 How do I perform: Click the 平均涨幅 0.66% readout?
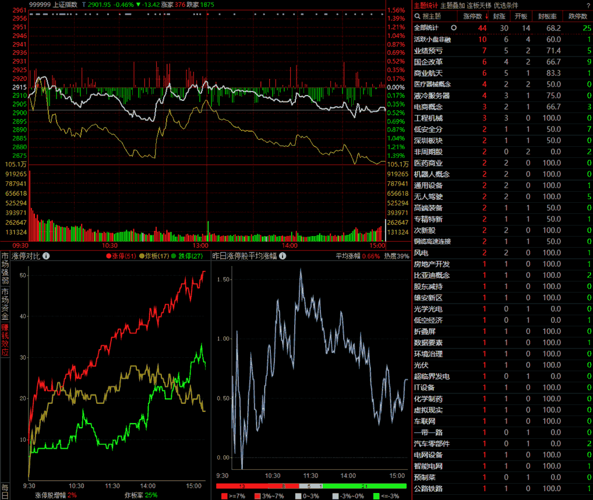coord(358,256)
